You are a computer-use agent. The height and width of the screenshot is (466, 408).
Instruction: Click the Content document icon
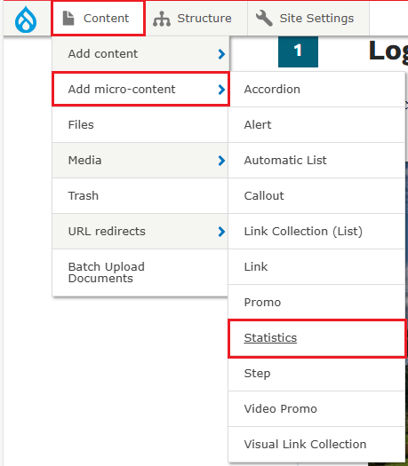coord(68,18)
